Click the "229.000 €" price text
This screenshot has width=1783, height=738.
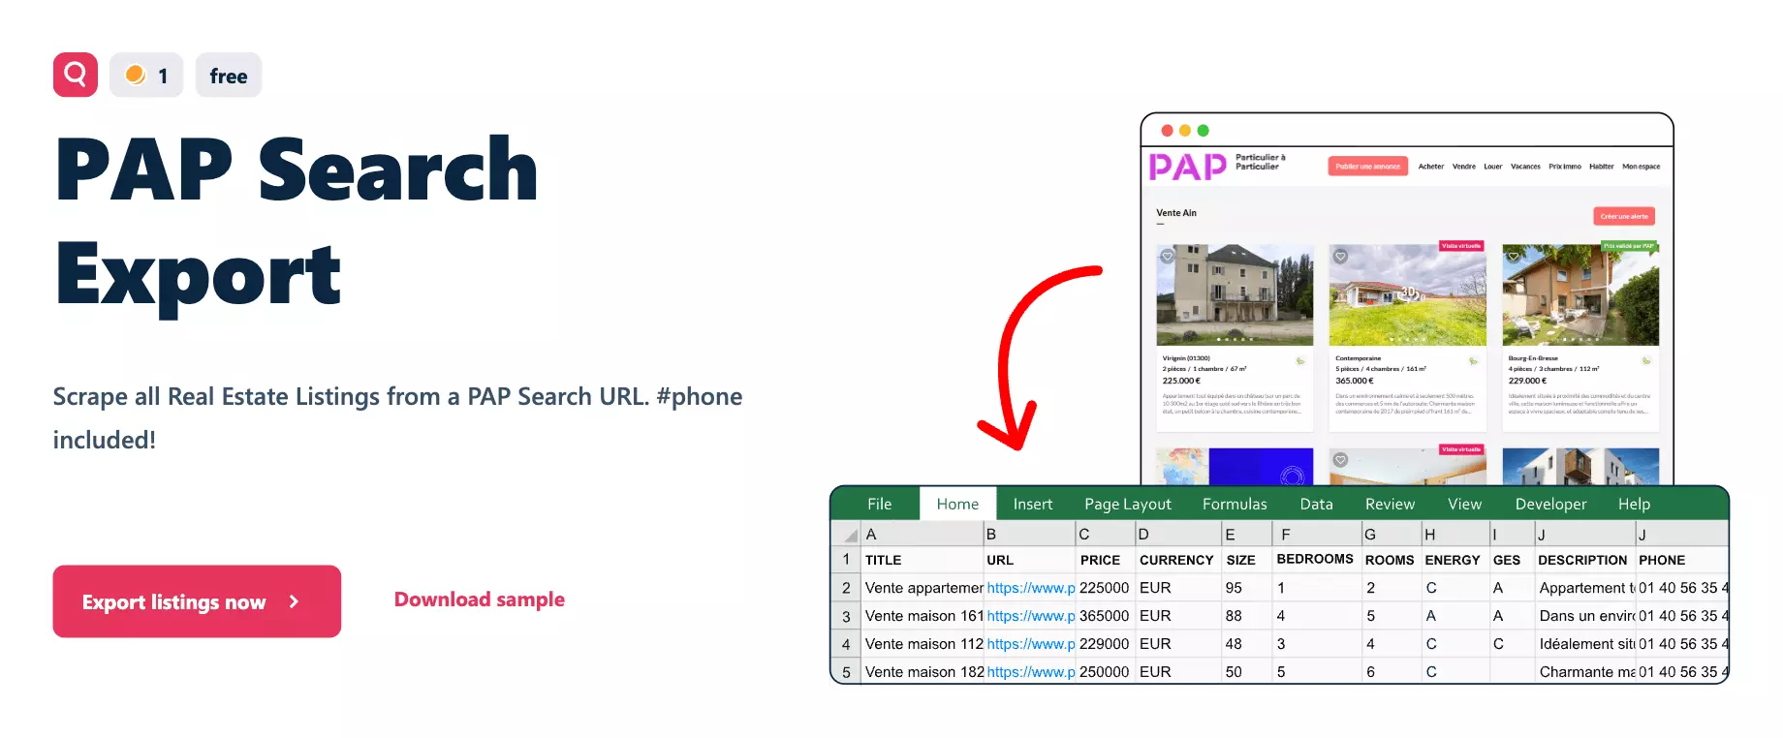[1527, 381]
